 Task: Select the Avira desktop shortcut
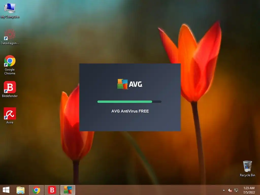(x=10, y=116)
